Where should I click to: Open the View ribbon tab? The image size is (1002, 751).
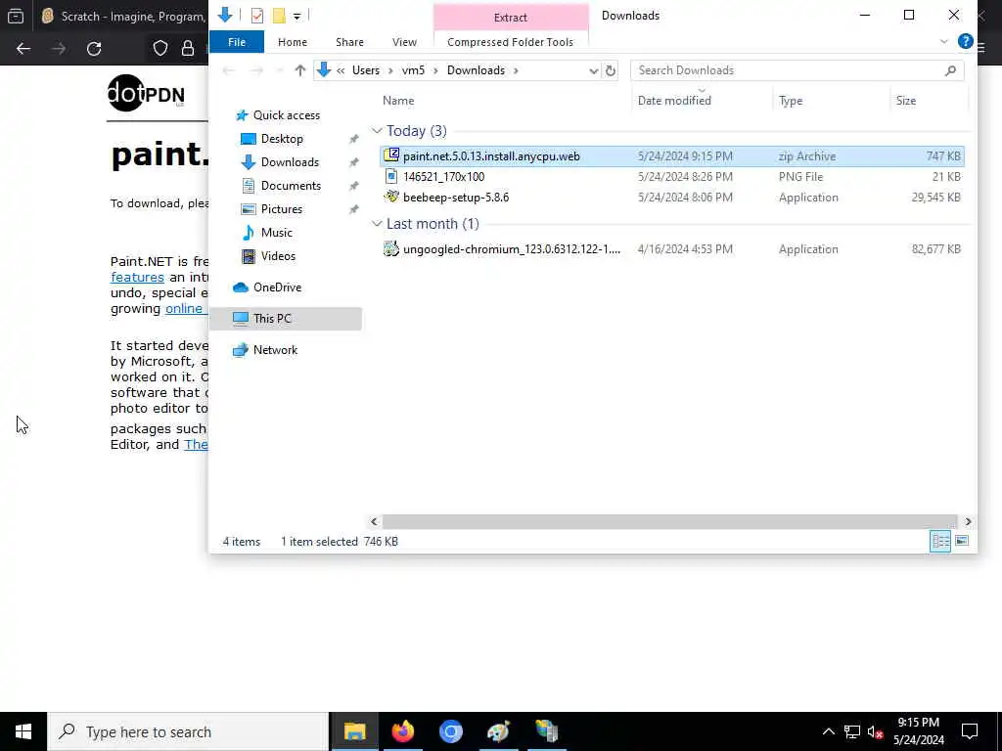(x=404, y=42)
